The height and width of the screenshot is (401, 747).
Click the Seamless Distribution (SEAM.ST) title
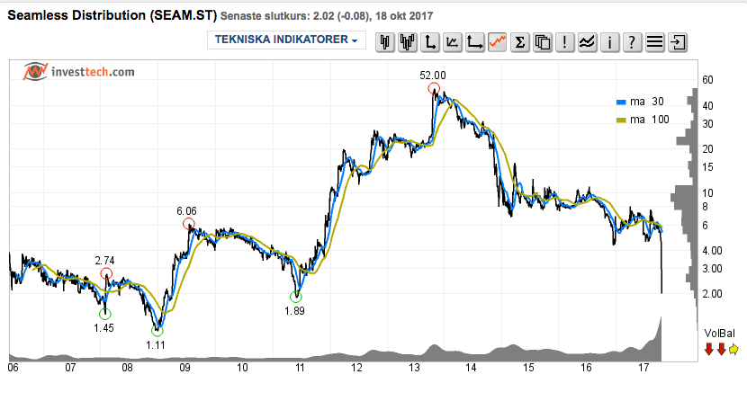tap(112, 15)
